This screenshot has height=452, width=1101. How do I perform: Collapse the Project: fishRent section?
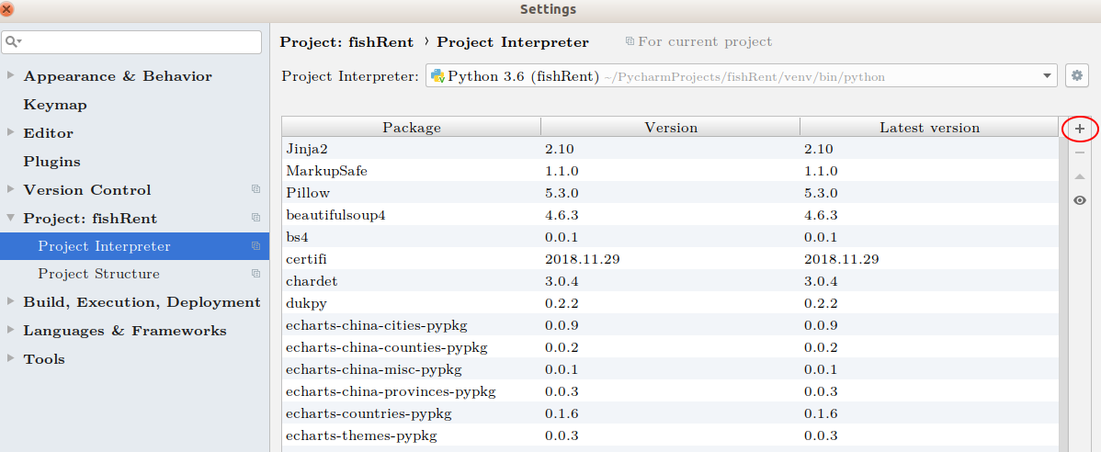click(11, 219)
